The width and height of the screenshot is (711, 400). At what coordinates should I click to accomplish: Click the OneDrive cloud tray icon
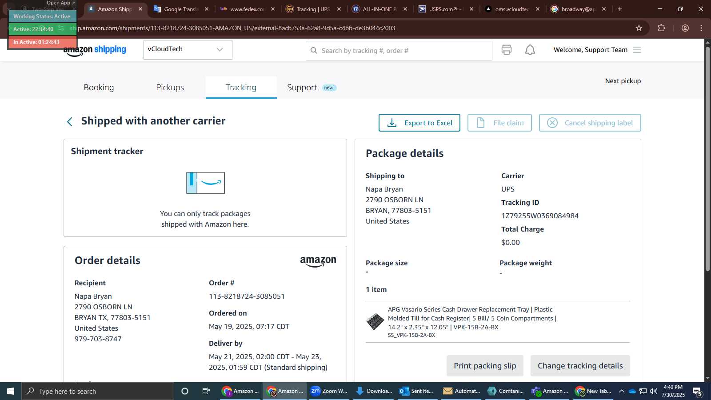[632, 391]
